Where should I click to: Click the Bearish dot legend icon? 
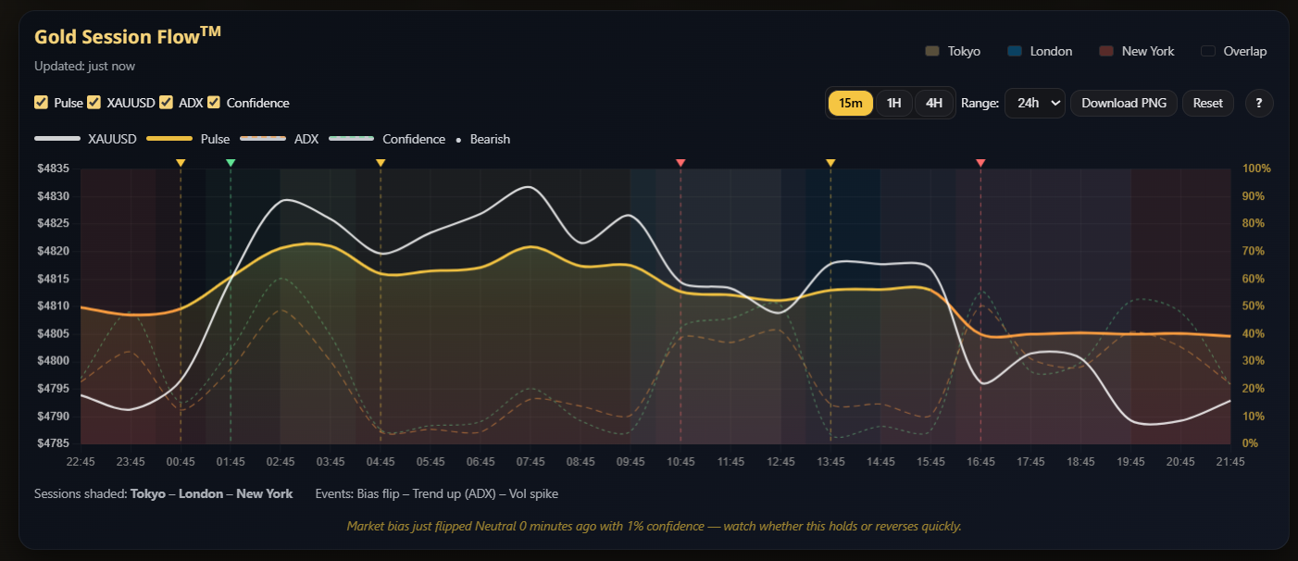click(458, 139)
